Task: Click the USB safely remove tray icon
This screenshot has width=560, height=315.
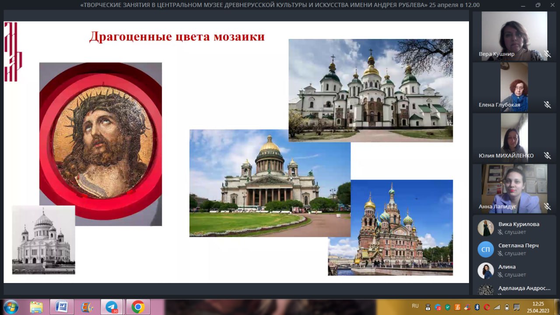Action: [428, 307]
